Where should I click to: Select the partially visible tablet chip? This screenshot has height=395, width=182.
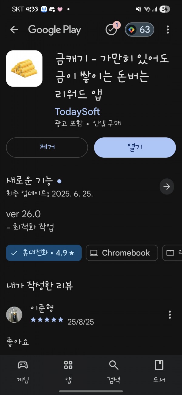click(x=172, y=253)
